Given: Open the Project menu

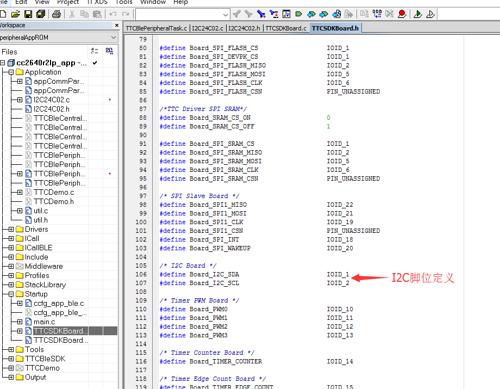Looking at the screenshot, I should (x=67, y=2).
